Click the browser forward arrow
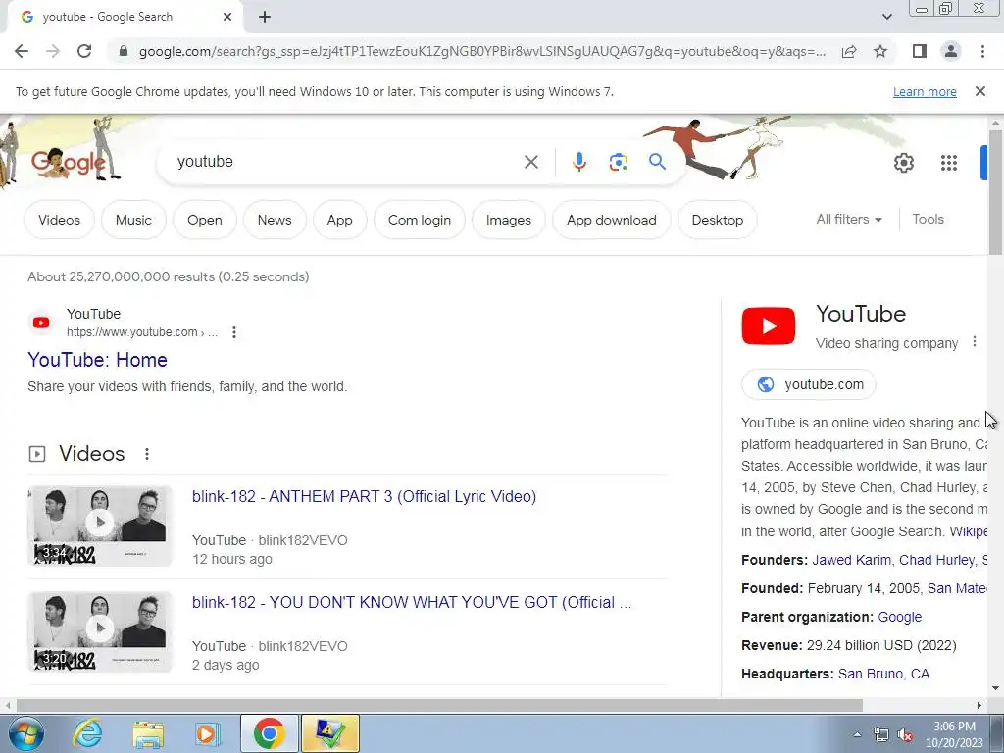 [53, 51]
